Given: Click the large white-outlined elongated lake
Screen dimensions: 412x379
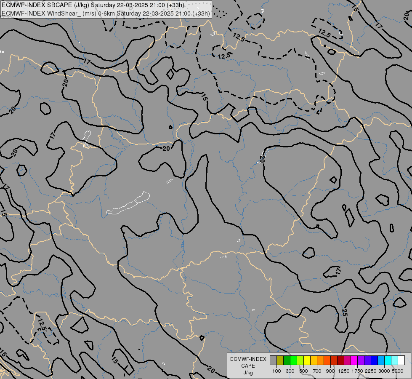Looking at the screenshot, I should coord(128,203).
